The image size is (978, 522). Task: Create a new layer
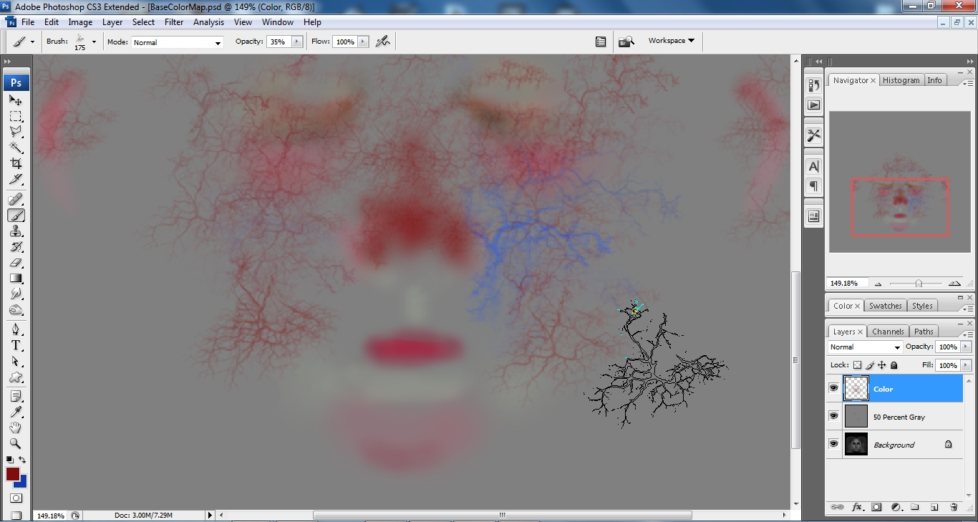tap(934, 507)
